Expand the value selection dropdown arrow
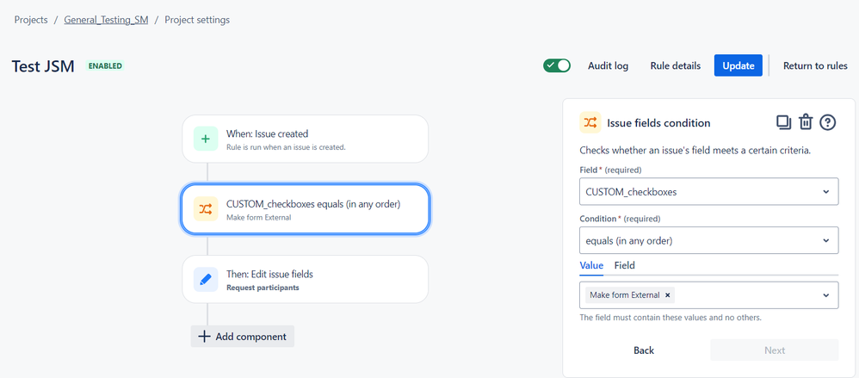Screen dimensions: 859x378 point(825,295)
